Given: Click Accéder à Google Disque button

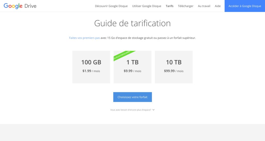Looking at the screenshot, I should point(245,6).
